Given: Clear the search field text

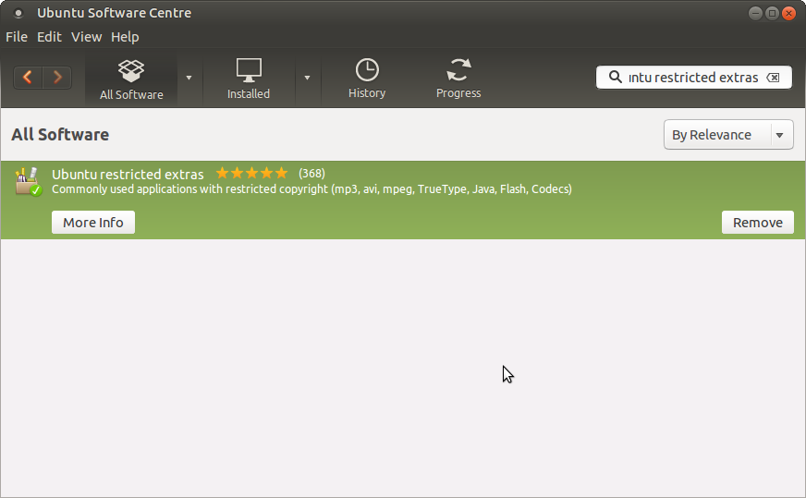Looking at the screenshot, I should [773, 78].
